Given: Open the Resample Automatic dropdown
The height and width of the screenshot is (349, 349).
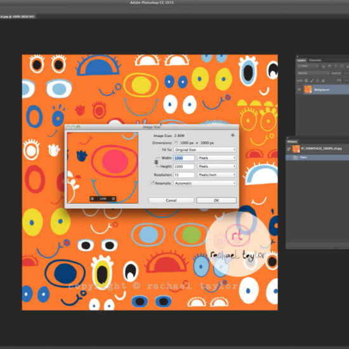Looking at the screenshot, I should point(205,183).
